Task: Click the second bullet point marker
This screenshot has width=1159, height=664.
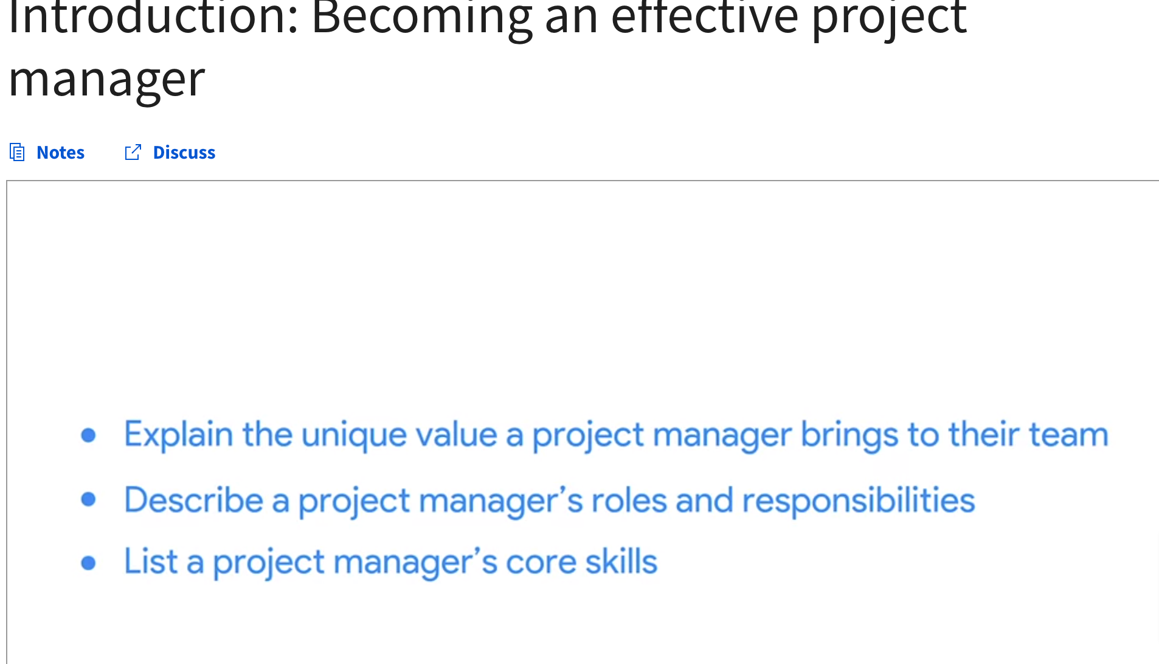Action: tap(89, 500)
